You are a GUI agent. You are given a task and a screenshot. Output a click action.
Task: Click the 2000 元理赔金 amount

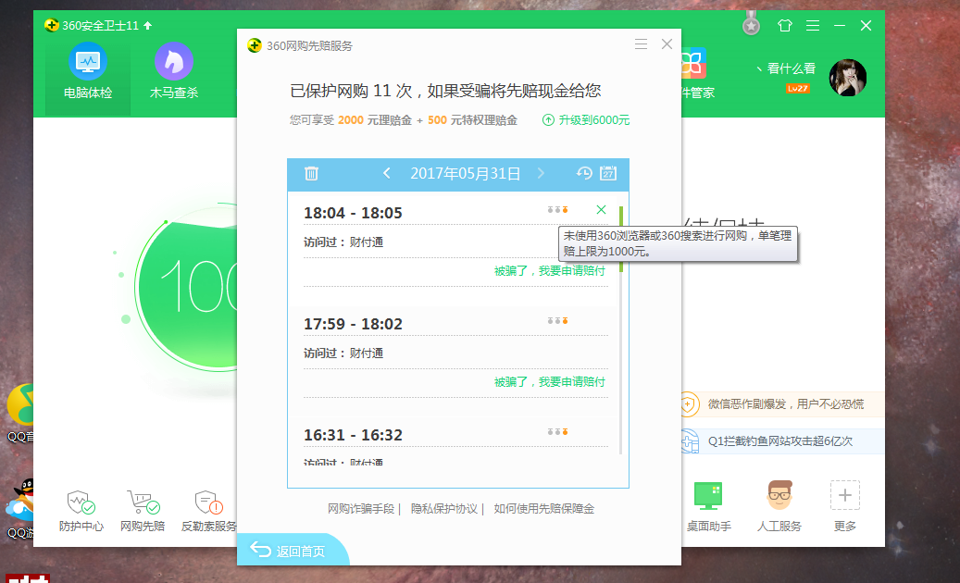[375, 120]
